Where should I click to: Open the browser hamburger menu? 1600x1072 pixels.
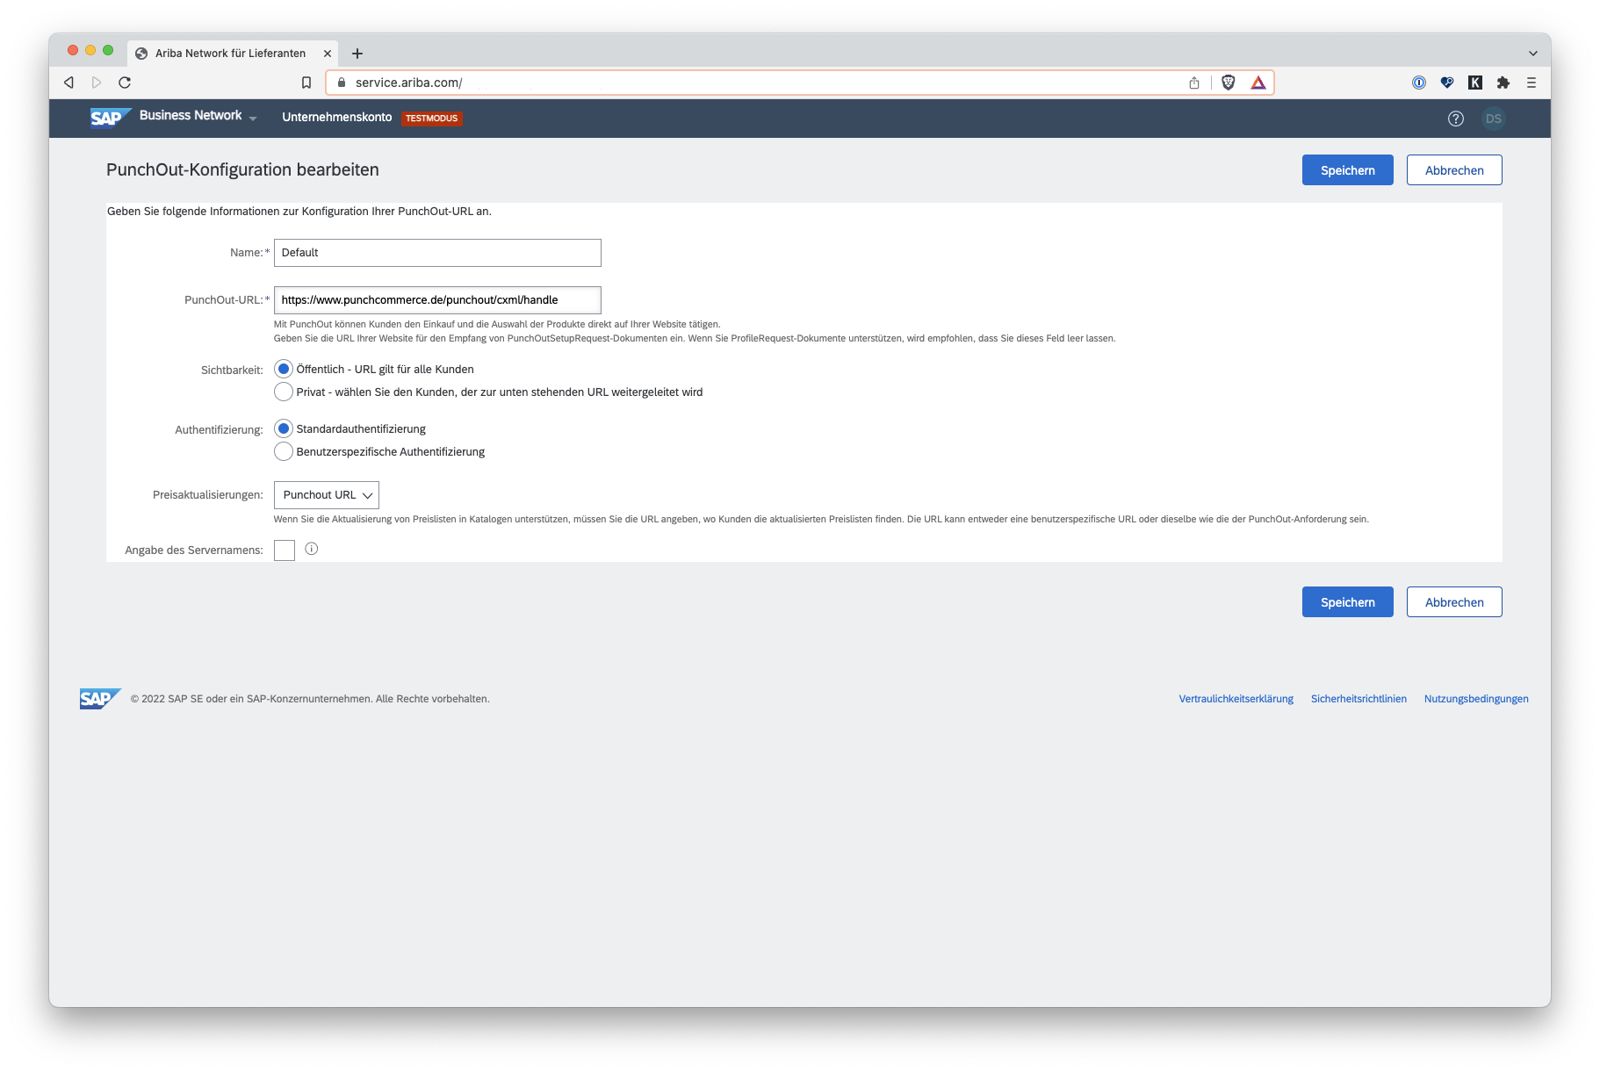point(1532,83)
